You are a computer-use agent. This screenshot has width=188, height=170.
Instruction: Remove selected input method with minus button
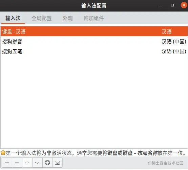coord(17,163)
